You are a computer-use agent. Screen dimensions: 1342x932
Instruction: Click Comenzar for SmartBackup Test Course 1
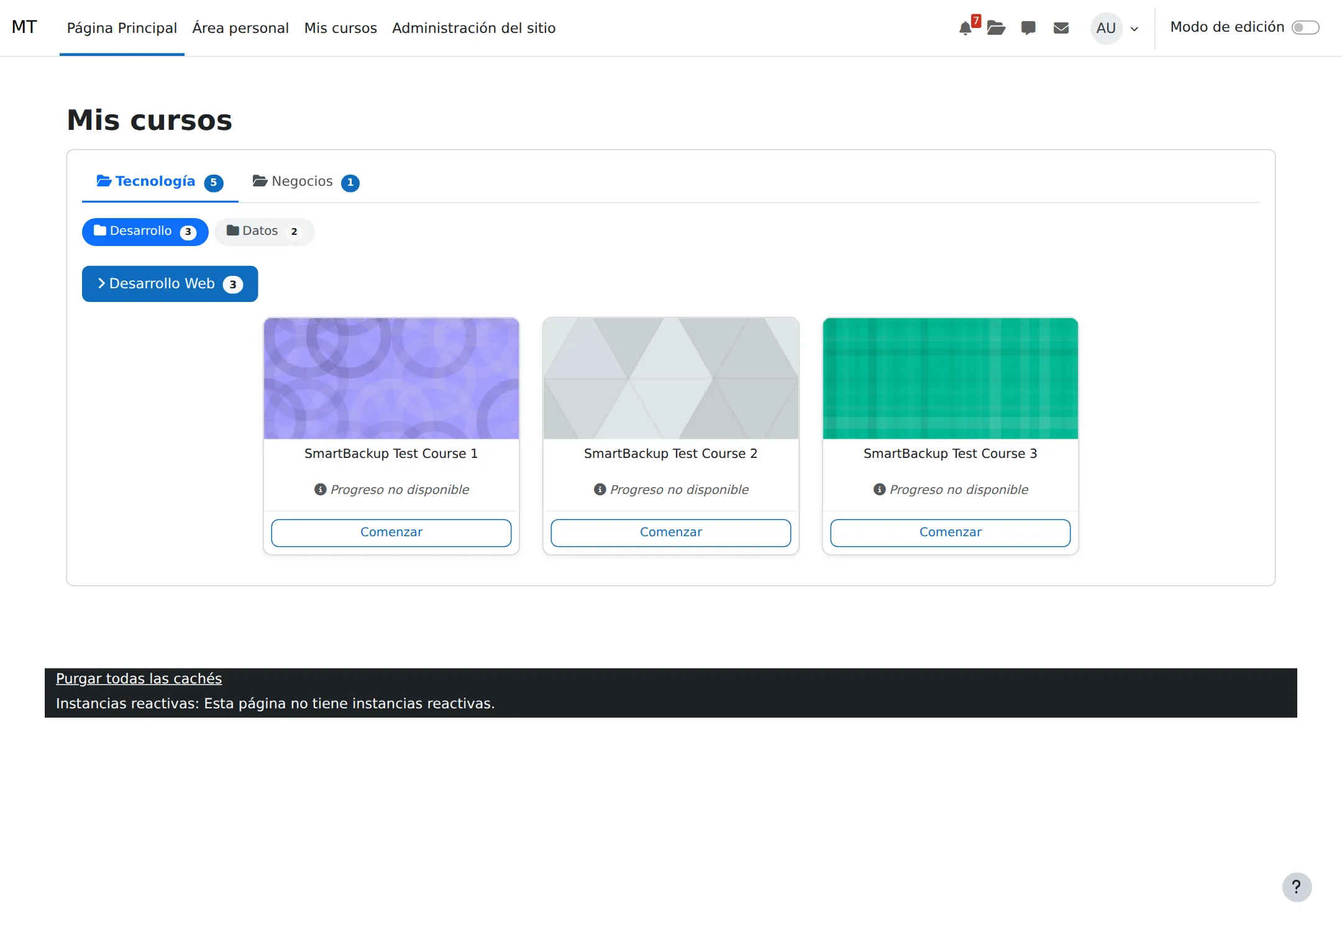[x=391, y=532]
